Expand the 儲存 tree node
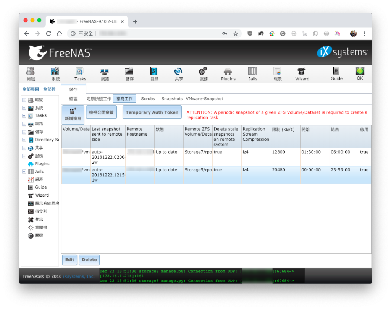 tap(24, 132)
